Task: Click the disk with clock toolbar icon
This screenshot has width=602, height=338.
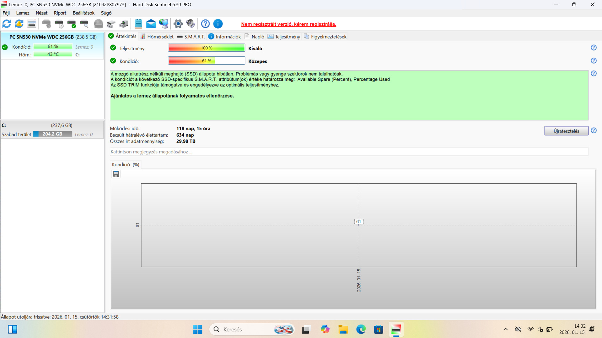Action: pos(59,24)
